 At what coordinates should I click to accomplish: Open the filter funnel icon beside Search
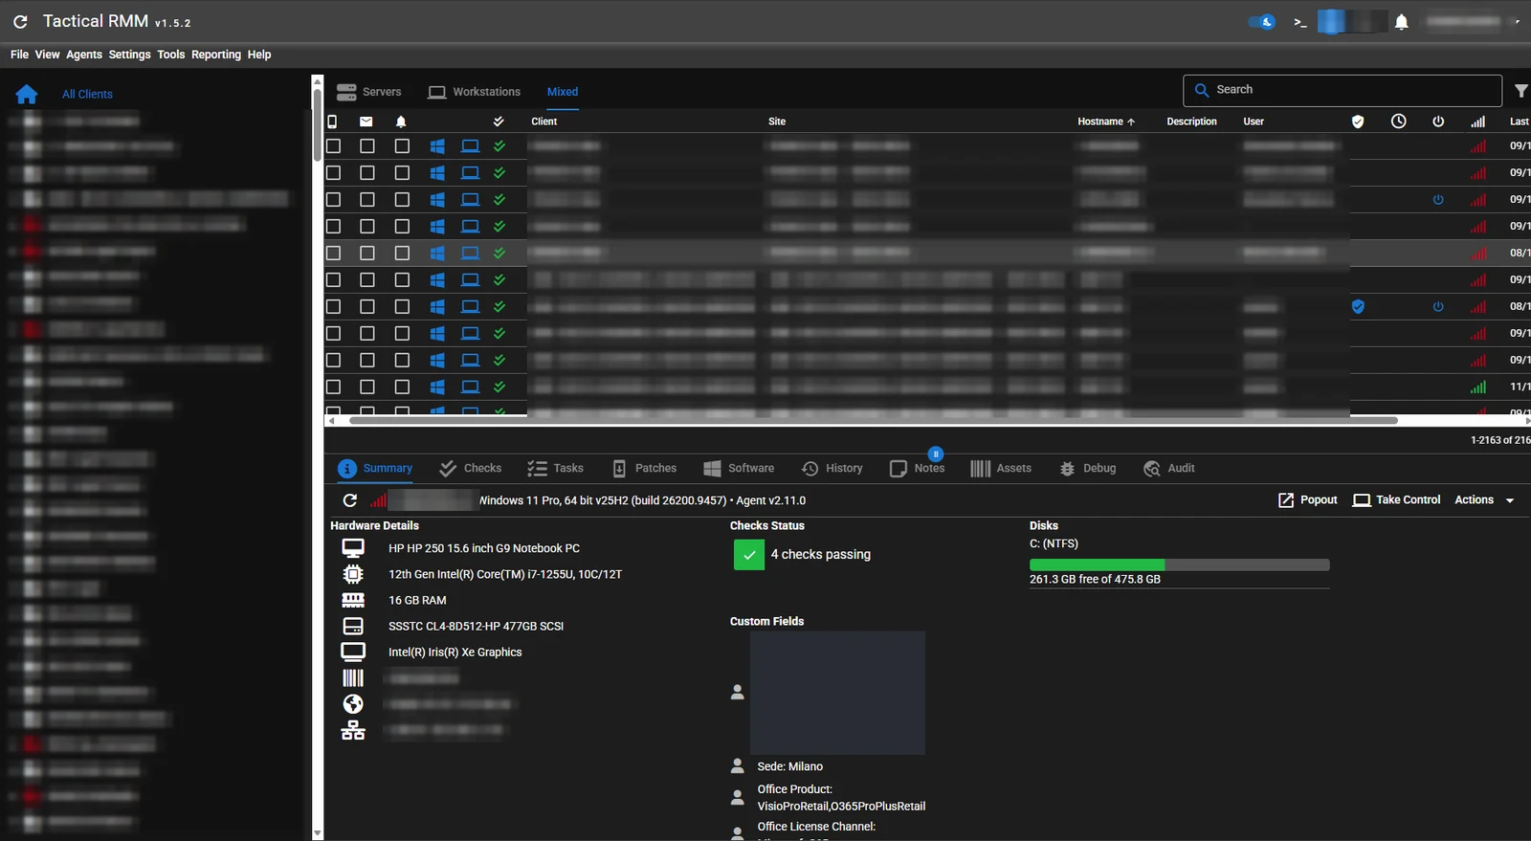[x=1520, y=91]
